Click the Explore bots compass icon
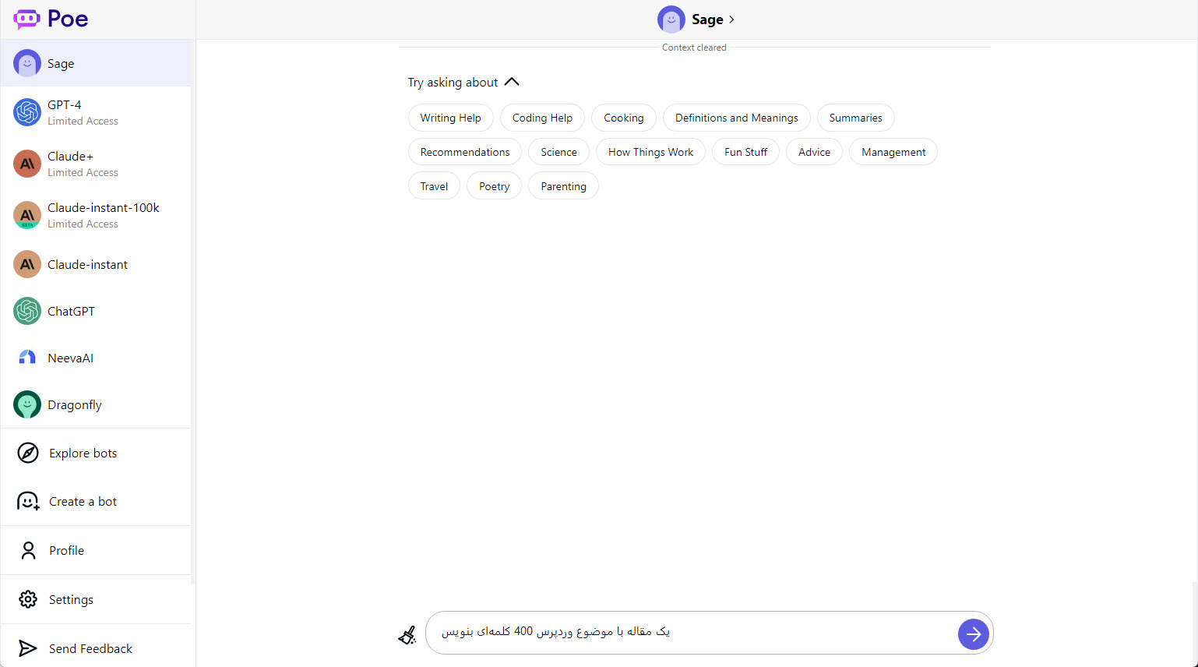This screenshot has width=1198, height=667. click(x=28, y=453)
